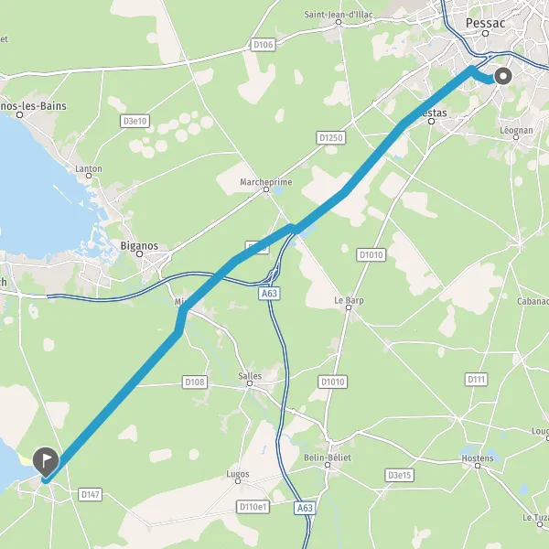This screenshot has width=549, height=549.
Task: Click the Pessac city label
Action: click(485, 23)
